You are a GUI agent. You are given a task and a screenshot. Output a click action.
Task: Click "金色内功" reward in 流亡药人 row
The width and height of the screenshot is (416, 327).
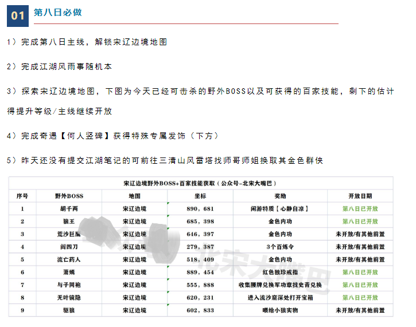280,259
